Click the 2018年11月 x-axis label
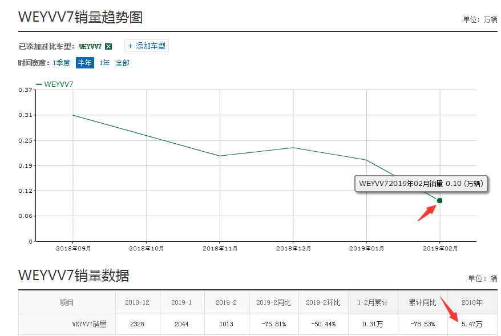Screen dimensions: 501x336 point(220,249)
